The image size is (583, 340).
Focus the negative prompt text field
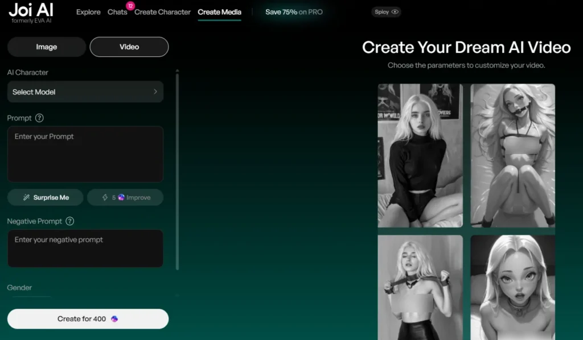point(85,248)
